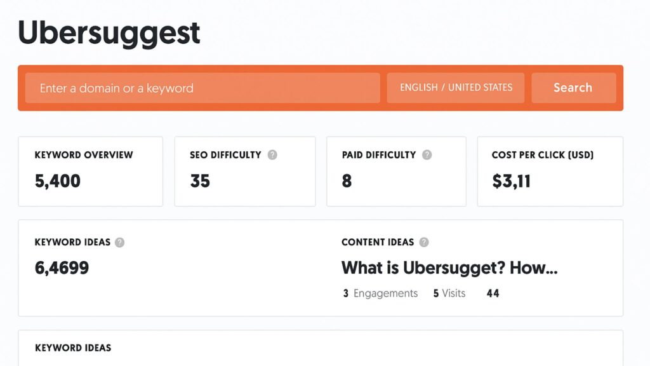The width and height of the screenshot is (650, 366).
Task: Open the English / United States language dropdown
Action: (x=456, y=88)
